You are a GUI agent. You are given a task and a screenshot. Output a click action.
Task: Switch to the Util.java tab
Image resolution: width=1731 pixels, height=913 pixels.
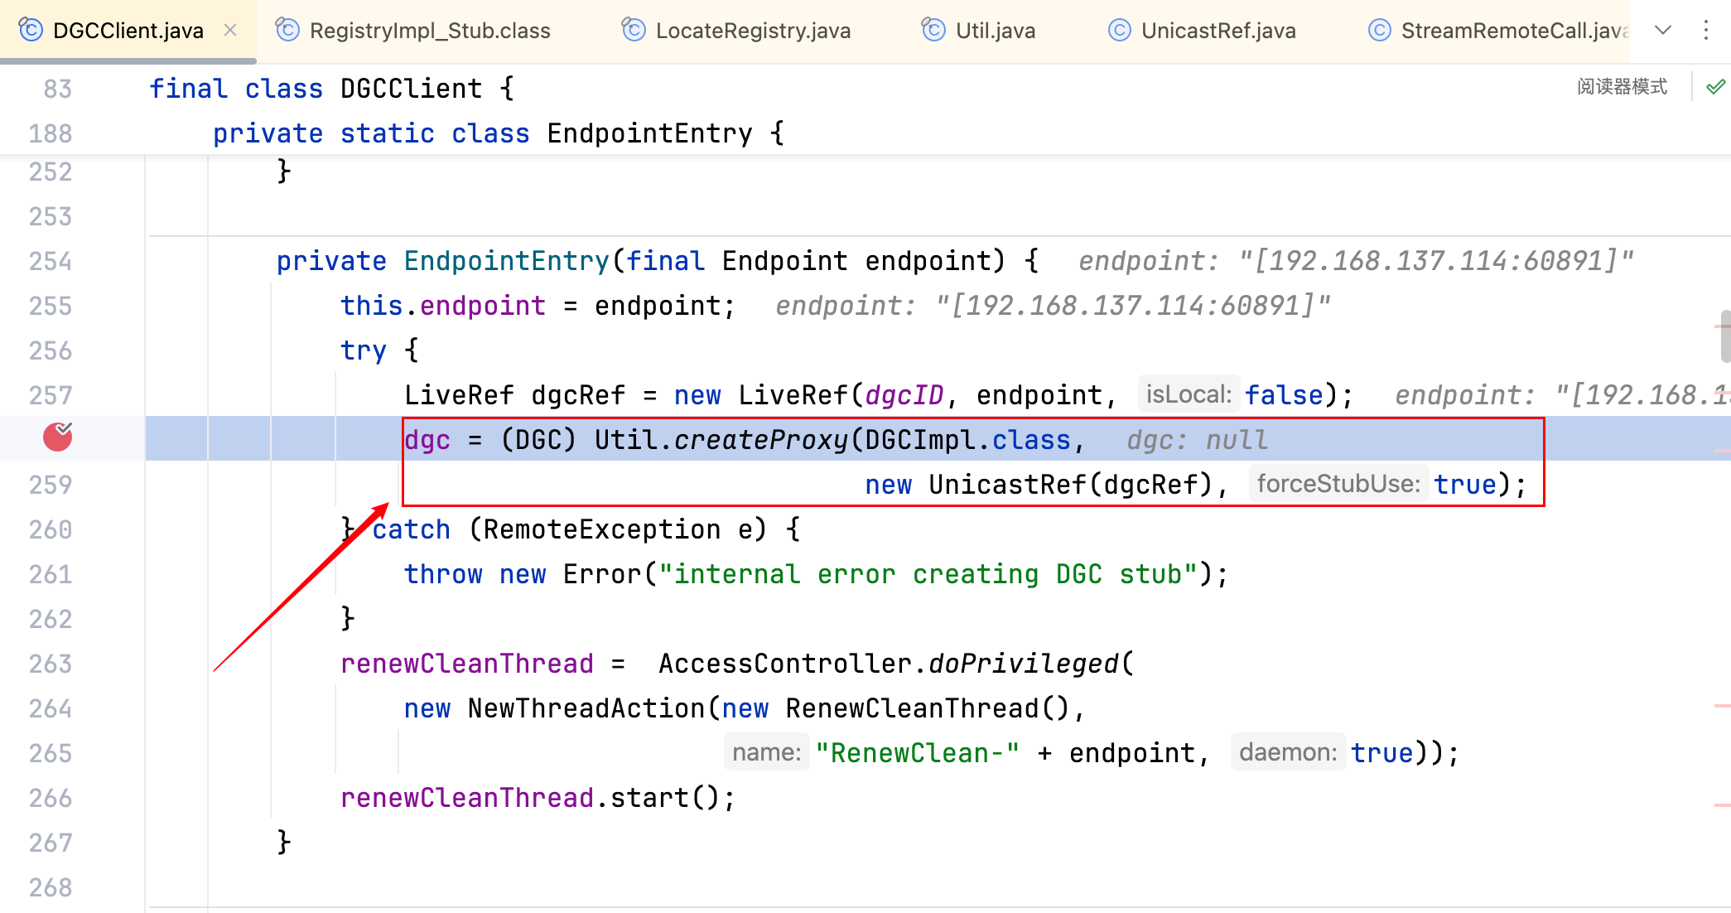995,31
